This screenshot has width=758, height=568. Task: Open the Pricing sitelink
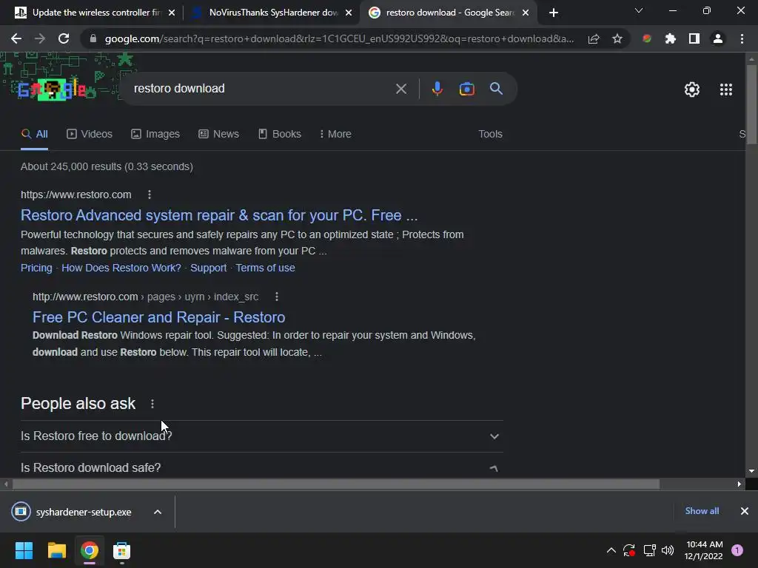36,268
